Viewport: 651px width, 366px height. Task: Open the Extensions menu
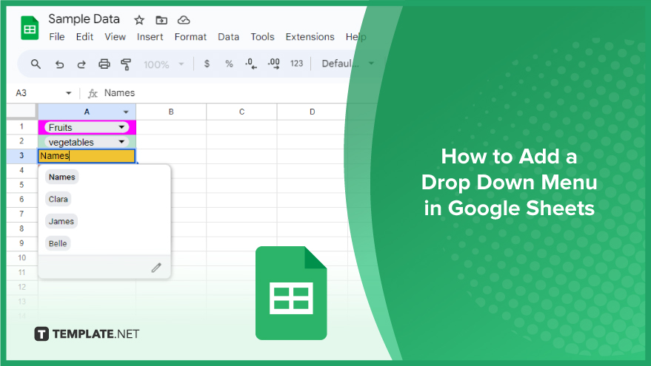[310, 37]
